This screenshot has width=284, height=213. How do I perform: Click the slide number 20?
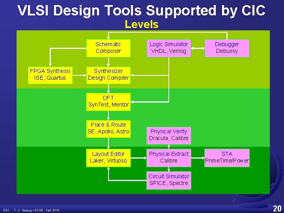[277, 209]
